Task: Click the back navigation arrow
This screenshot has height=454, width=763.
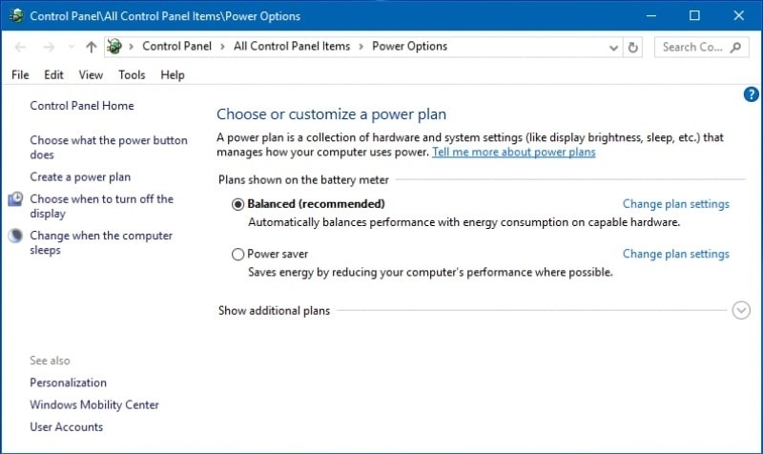Action: 20,47
